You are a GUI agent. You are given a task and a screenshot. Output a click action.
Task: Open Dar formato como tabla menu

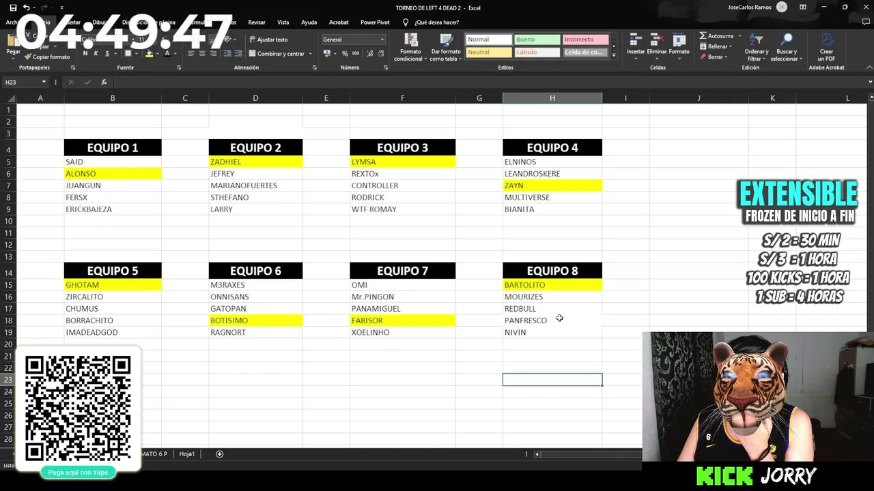point(446,46)
